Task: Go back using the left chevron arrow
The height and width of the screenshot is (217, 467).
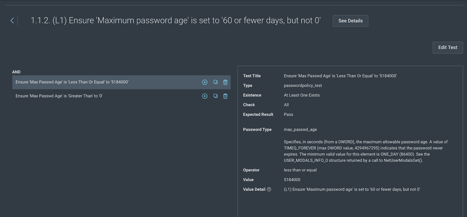Action: tap(12, 20)
